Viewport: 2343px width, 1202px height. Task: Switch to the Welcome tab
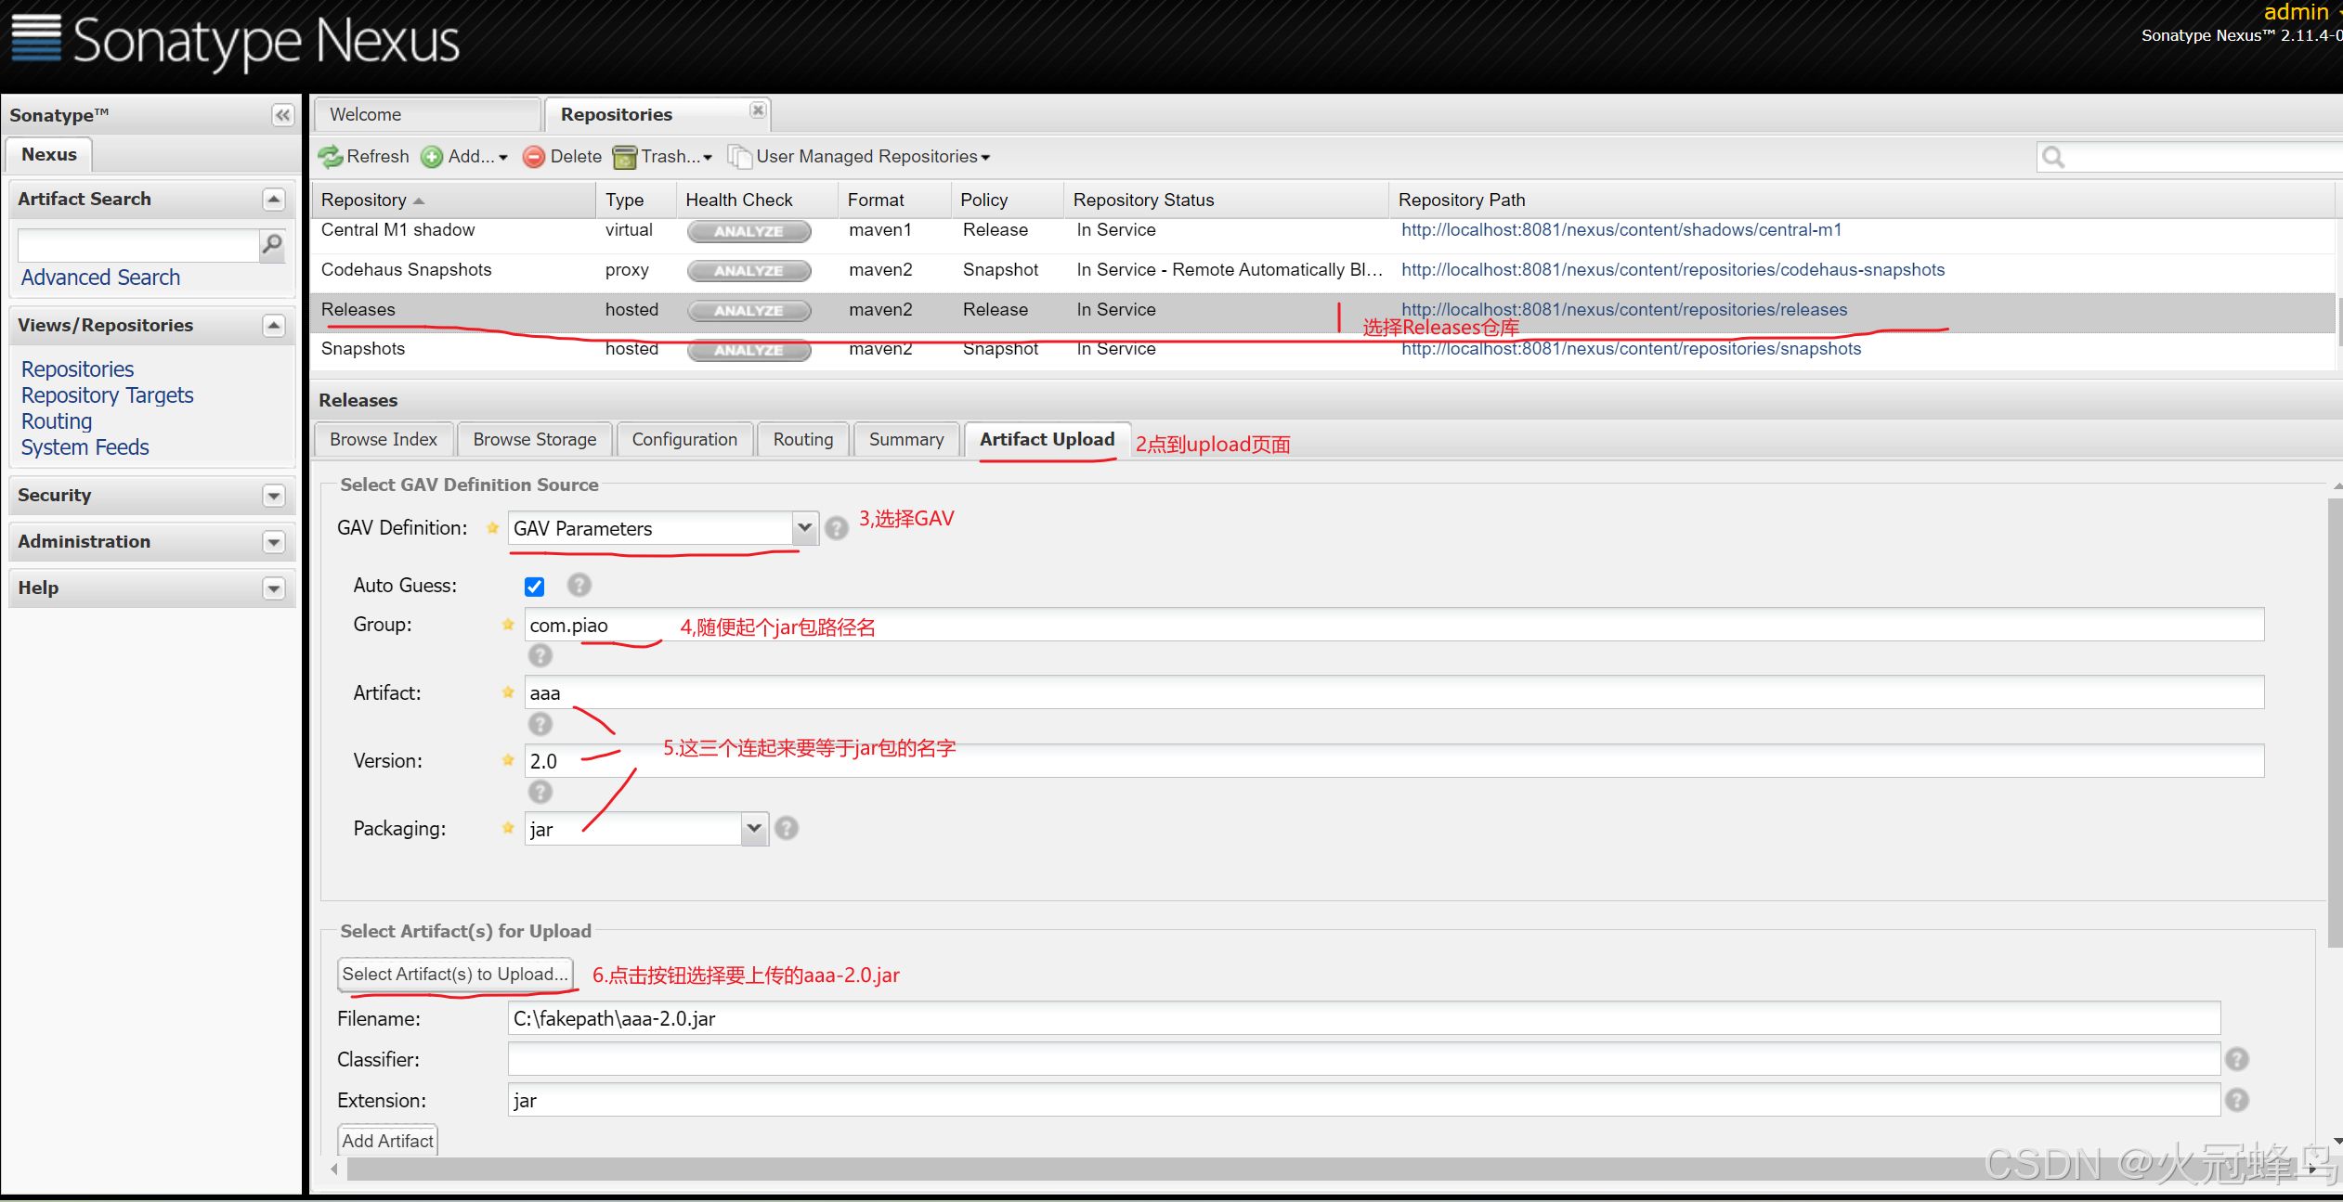point(428,114)
